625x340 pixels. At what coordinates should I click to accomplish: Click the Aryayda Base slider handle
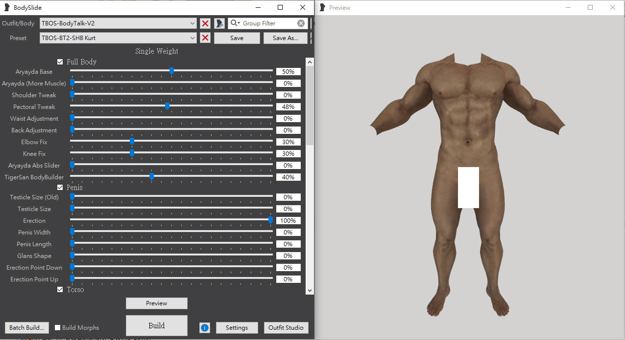[x=171, y=71]
